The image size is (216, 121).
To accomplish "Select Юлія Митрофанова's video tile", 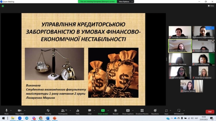I will point(203,73).
